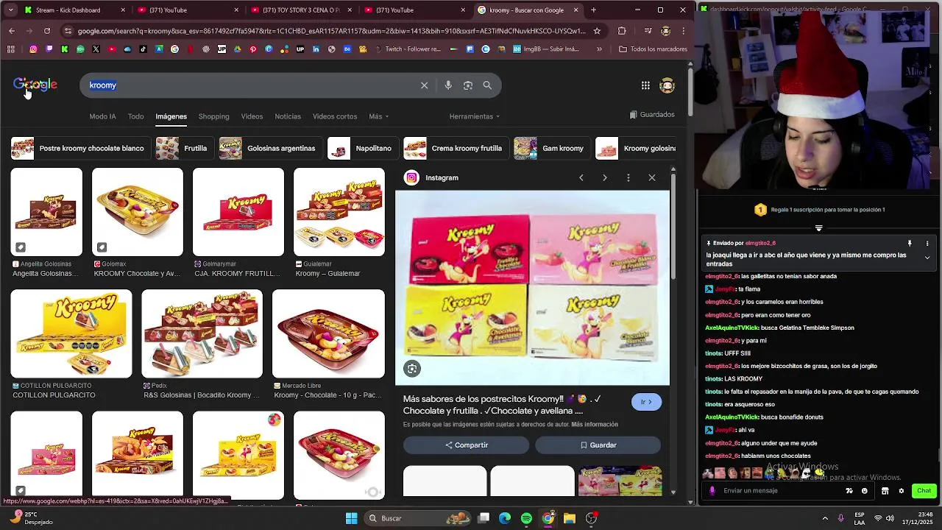This screenshot has width=942, height=530.
Task: Open the Más información link
Action: point(595,425)
